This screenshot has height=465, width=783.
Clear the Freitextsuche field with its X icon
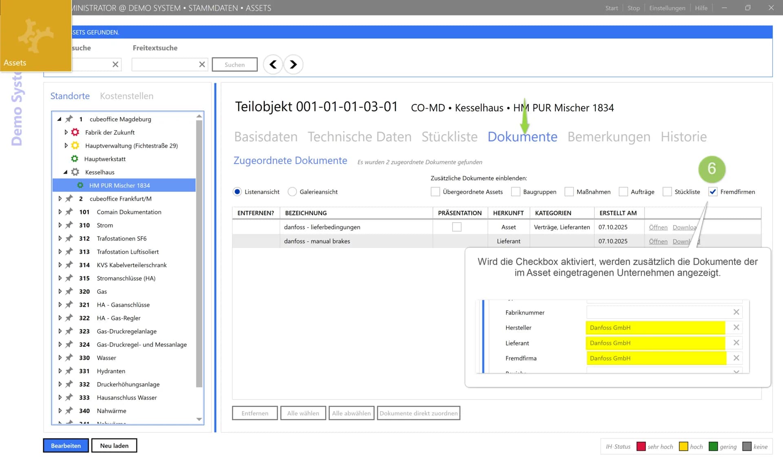coord(201,64)
